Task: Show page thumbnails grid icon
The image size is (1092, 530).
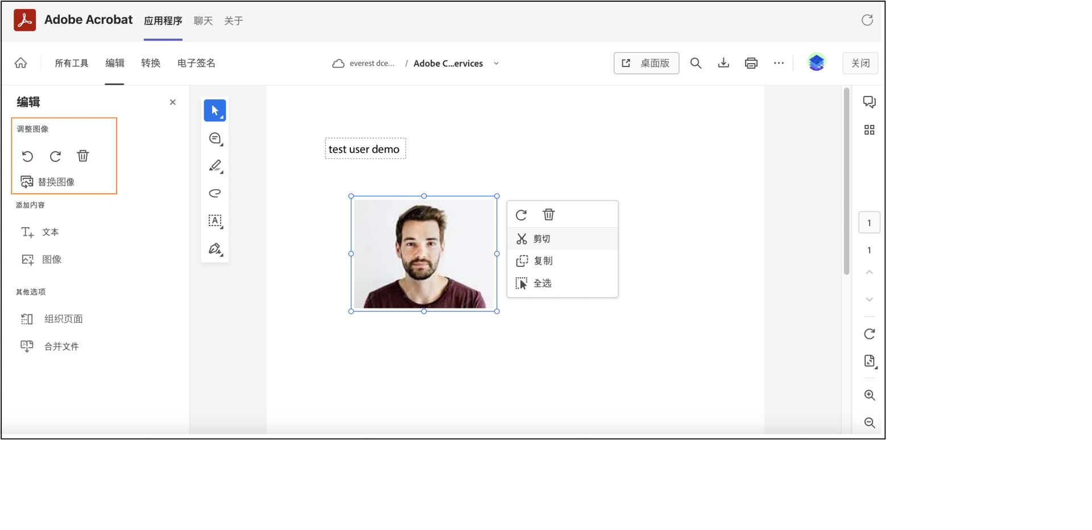Action: click(x=869, y=130)
